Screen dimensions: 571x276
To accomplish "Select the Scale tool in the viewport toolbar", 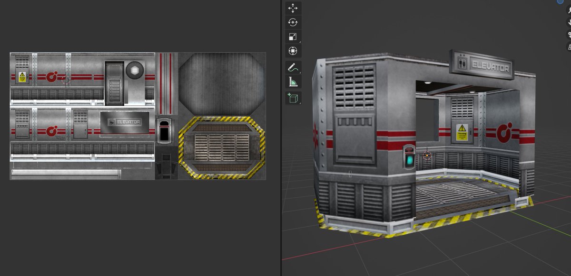I will 293,37.
